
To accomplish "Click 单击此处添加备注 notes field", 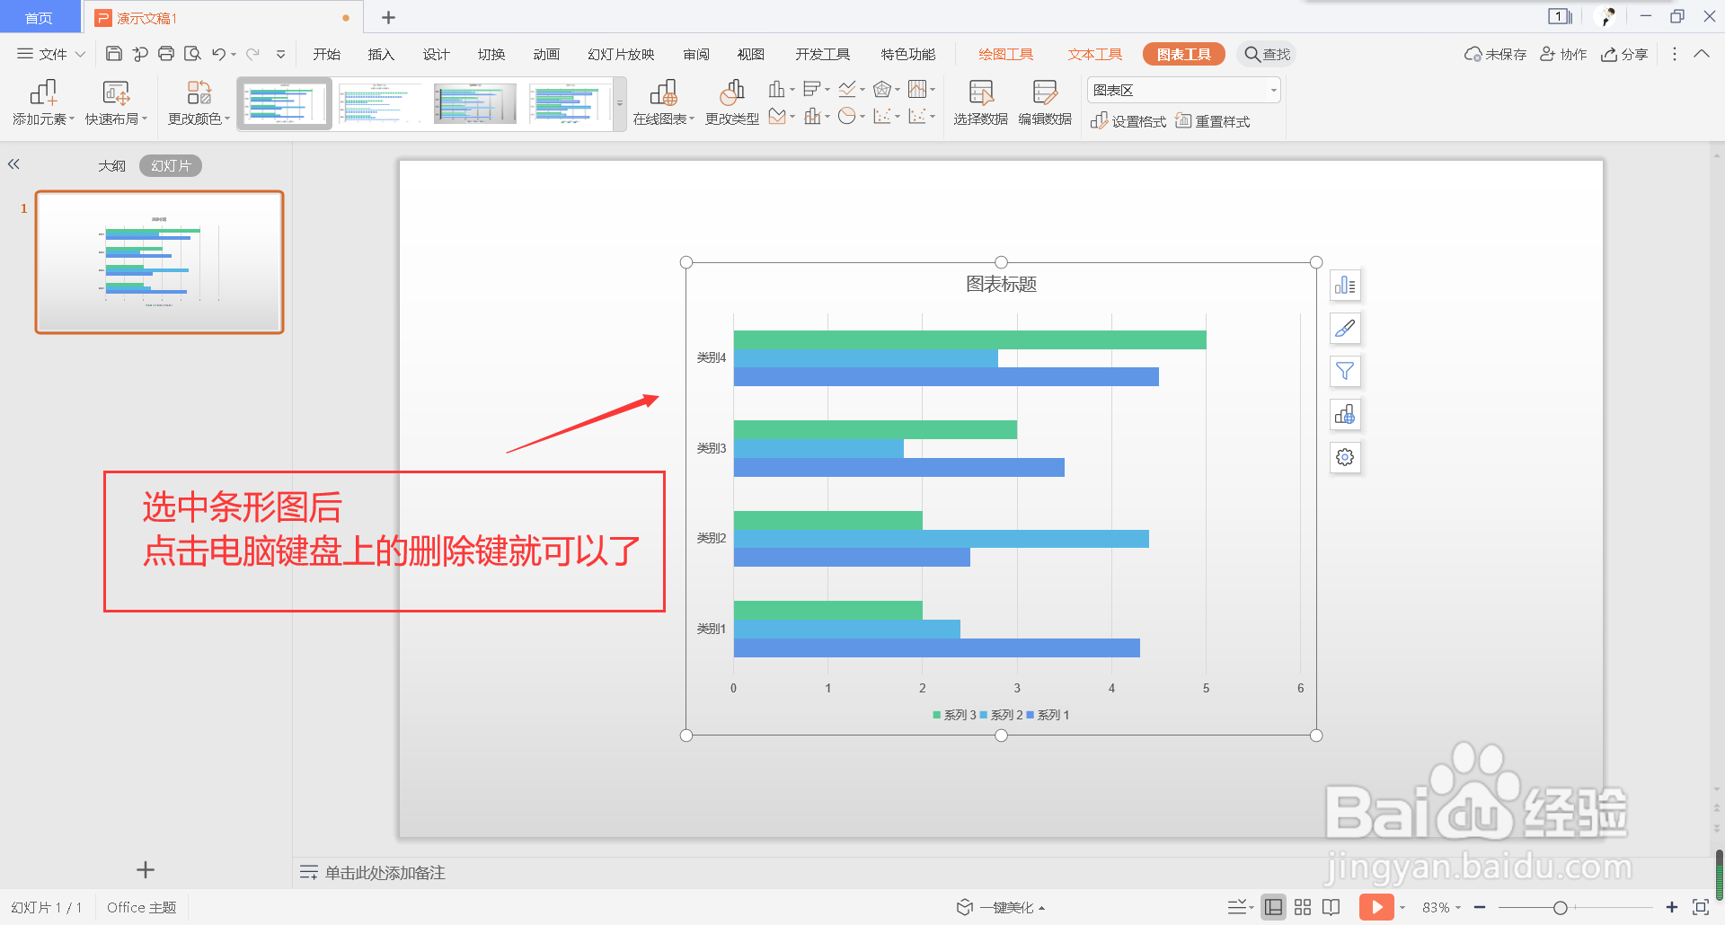I will (x=385, y=873).
